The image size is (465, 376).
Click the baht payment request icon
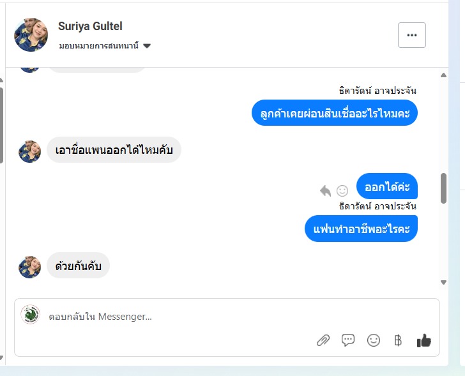tap(399, 340)
